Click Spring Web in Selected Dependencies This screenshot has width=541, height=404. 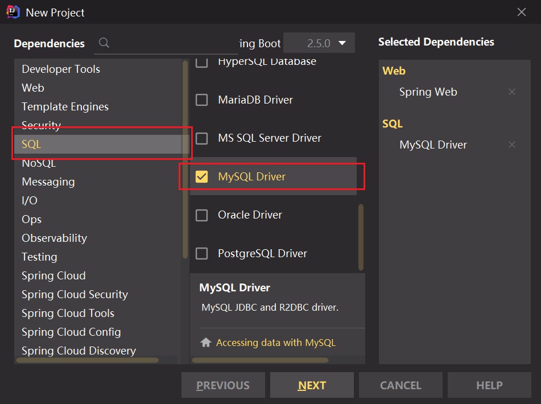(x=428, y=92)
